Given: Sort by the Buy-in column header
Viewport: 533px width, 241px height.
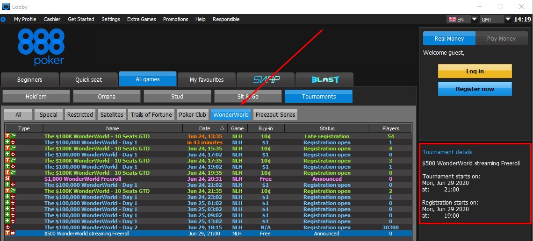Looking at the screenshot, I should click(x=266, y=128).
